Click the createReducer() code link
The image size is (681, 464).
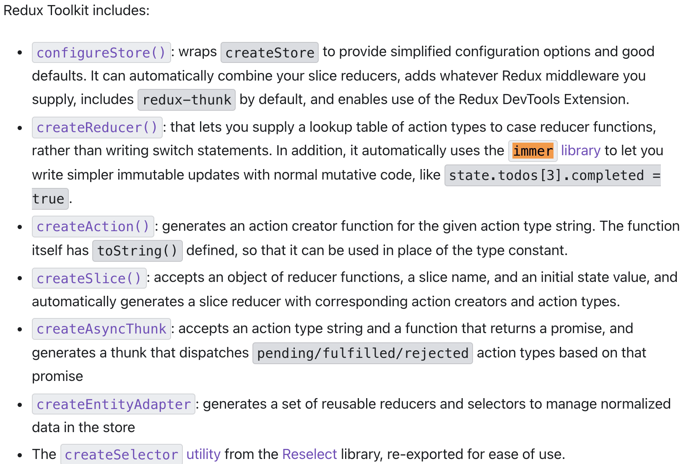click(x=97, y=128)
